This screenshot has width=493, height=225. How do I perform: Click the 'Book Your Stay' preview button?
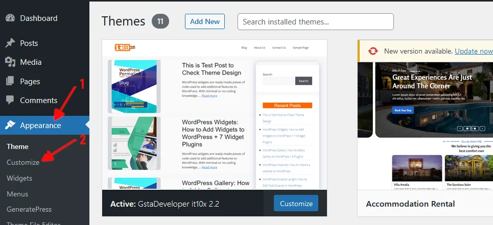(x=403, y=111)
